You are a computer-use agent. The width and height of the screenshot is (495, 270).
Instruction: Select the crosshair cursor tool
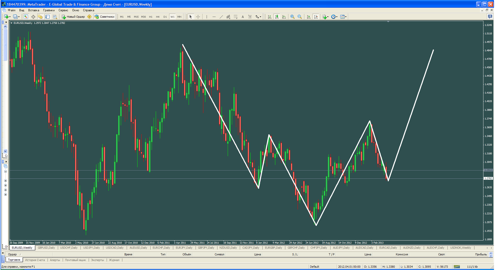198,17
